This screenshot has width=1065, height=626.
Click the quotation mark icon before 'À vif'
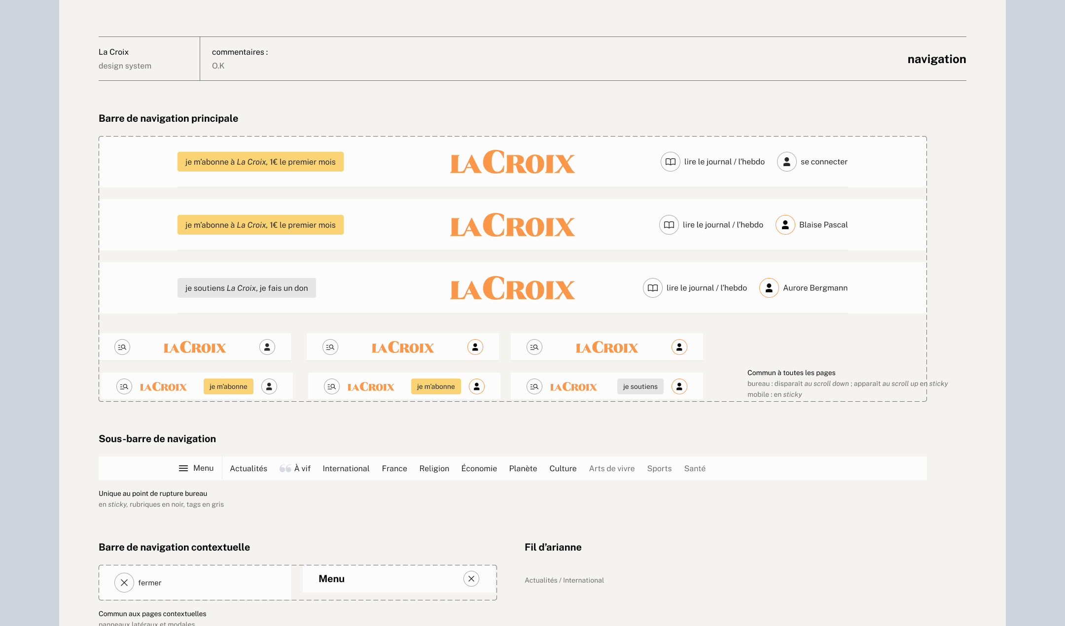pyautogui.click(x=285, y=468)
